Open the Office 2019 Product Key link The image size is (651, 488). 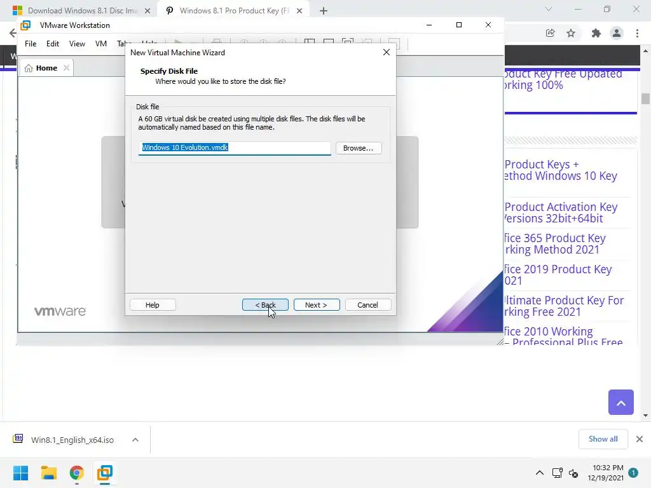(558, 274)
